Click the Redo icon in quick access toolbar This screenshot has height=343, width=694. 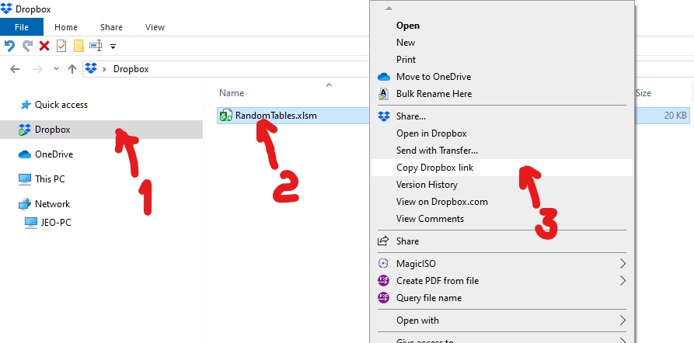pyautogui.click(x=27, y=46)
